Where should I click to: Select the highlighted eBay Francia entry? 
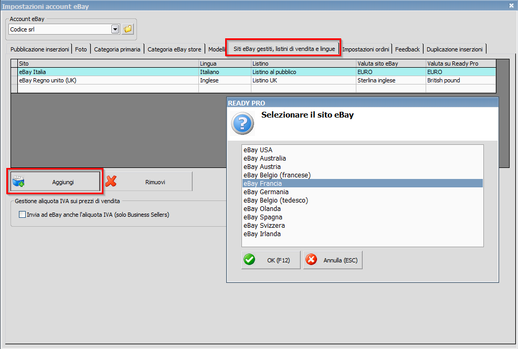pyautogui.click(x=363, y=184)
